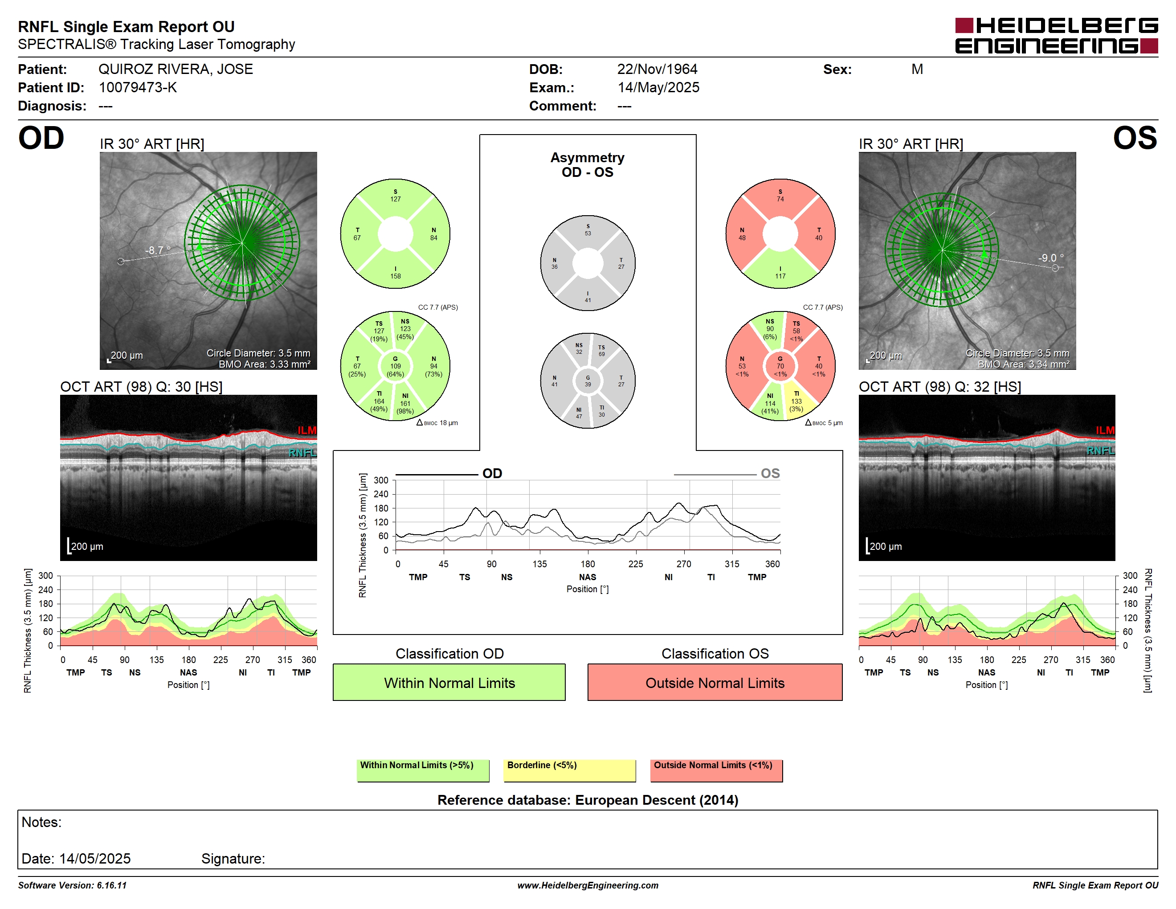Image resolution: width=1176 pixels, height=909 pixels.
Task: Click OS borderline TI 133 sector
Action: coord(796,401)
